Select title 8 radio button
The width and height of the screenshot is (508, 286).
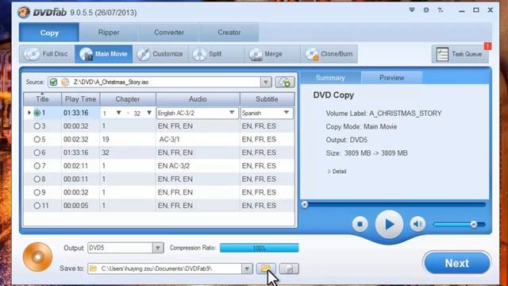[x=37, y=180]
